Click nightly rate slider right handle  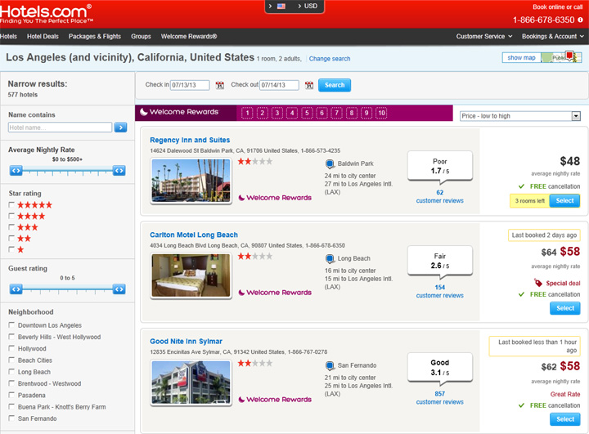click(119, 171)
